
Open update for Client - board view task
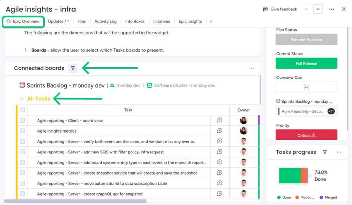tap(220, 120)
